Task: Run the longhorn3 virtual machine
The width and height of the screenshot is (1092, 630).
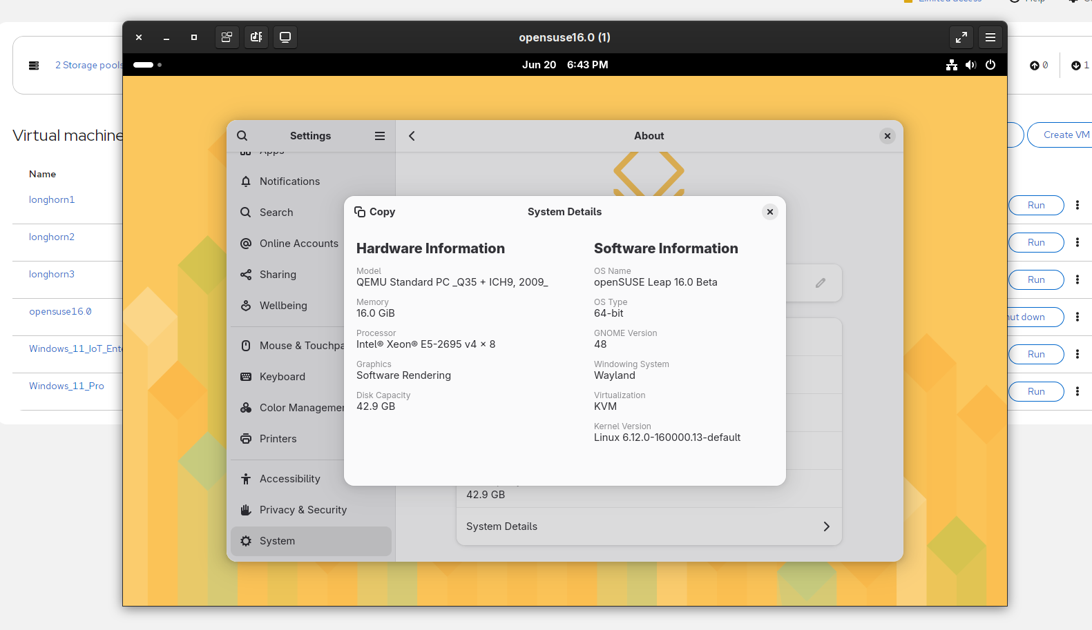Action: click(1036, 279)
